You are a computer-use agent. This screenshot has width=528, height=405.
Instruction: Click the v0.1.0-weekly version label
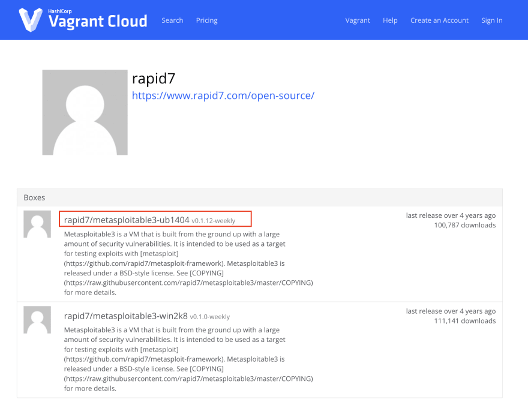210,317
